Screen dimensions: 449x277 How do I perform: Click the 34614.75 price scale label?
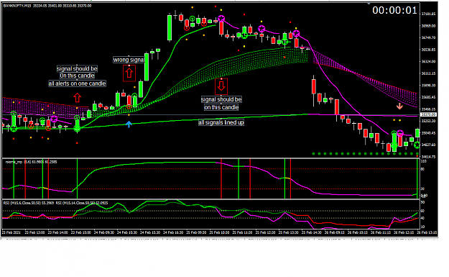point(428,157)
